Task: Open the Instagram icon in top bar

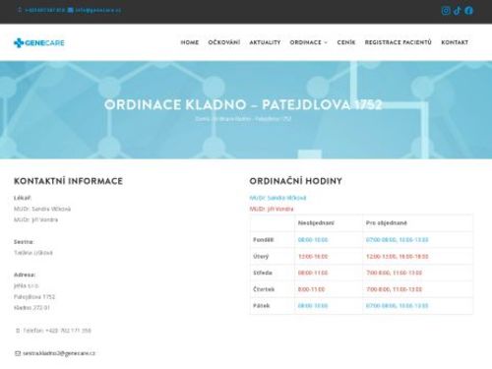Action: (446, 11)
